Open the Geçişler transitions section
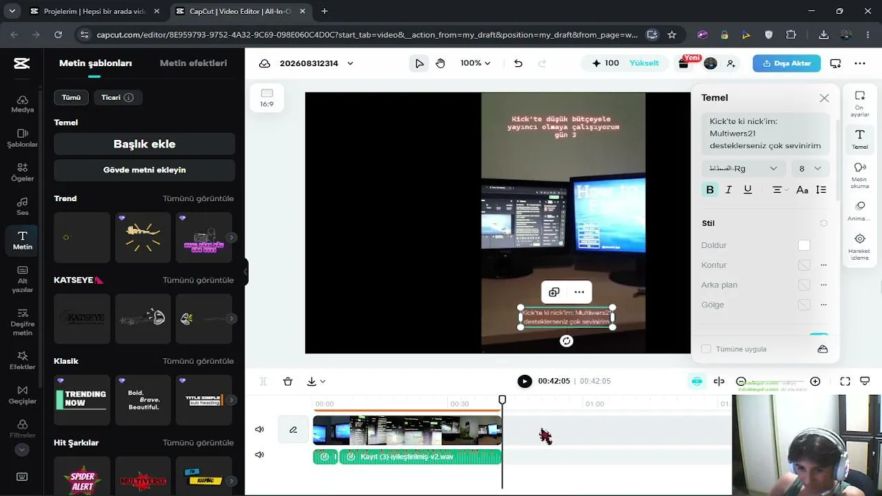This screenshot has height=496, width=882. (x=22, y=395)
